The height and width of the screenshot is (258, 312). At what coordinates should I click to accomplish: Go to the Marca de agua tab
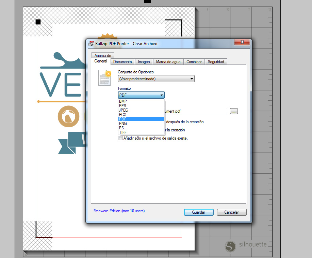tap(168, 62)
